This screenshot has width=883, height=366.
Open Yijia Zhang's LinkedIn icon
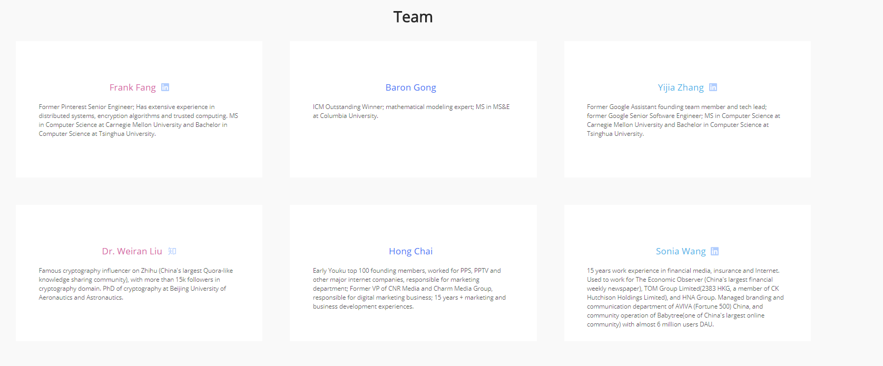pyautogui.click(x=713, y=87)
